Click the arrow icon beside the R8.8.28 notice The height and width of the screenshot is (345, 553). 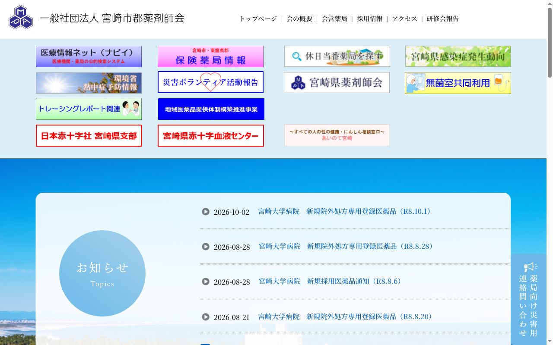click(206, 246)
